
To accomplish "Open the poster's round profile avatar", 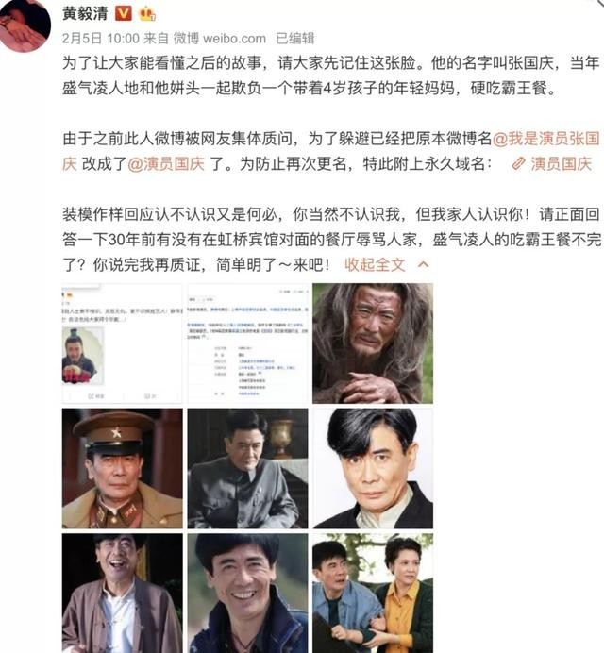I will 25,25.
